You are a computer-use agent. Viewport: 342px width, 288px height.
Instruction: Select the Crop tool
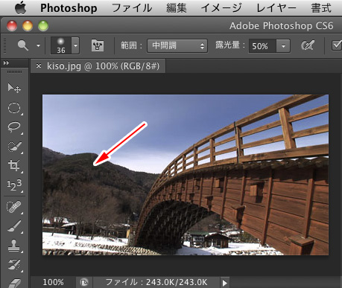point(14,165)
